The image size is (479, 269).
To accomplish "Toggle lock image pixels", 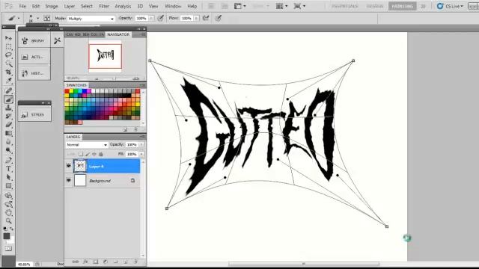I will (x=88, y=154).
